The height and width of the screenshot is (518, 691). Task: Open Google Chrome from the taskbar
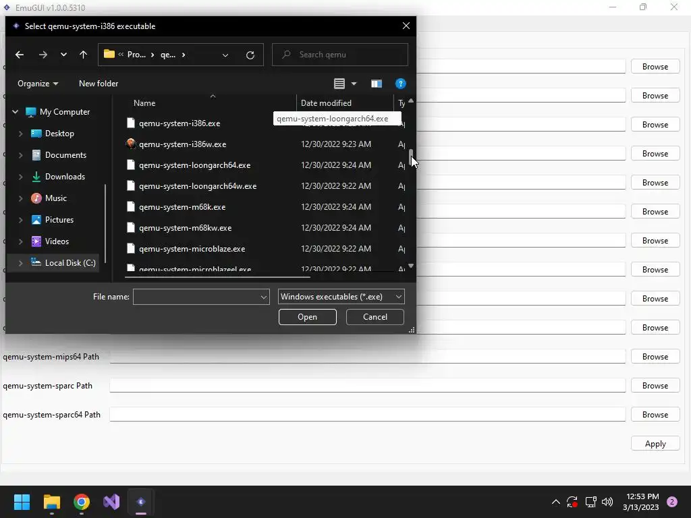tap(82, 502)
